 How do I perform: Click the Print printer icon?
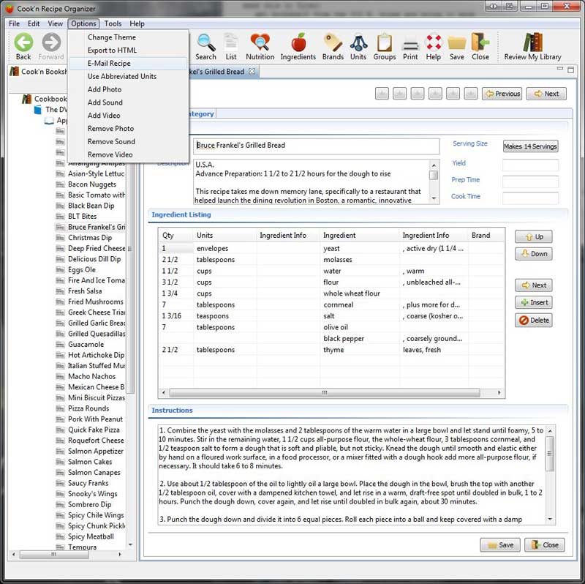click(410, 45)
